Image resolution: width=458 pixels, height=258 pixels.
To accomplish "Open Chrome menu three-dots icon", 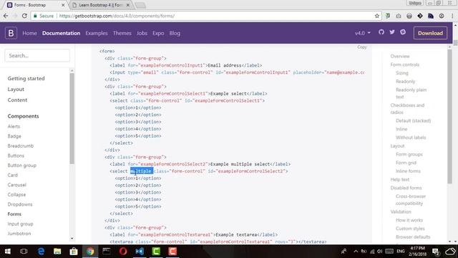I will (452, 16).
